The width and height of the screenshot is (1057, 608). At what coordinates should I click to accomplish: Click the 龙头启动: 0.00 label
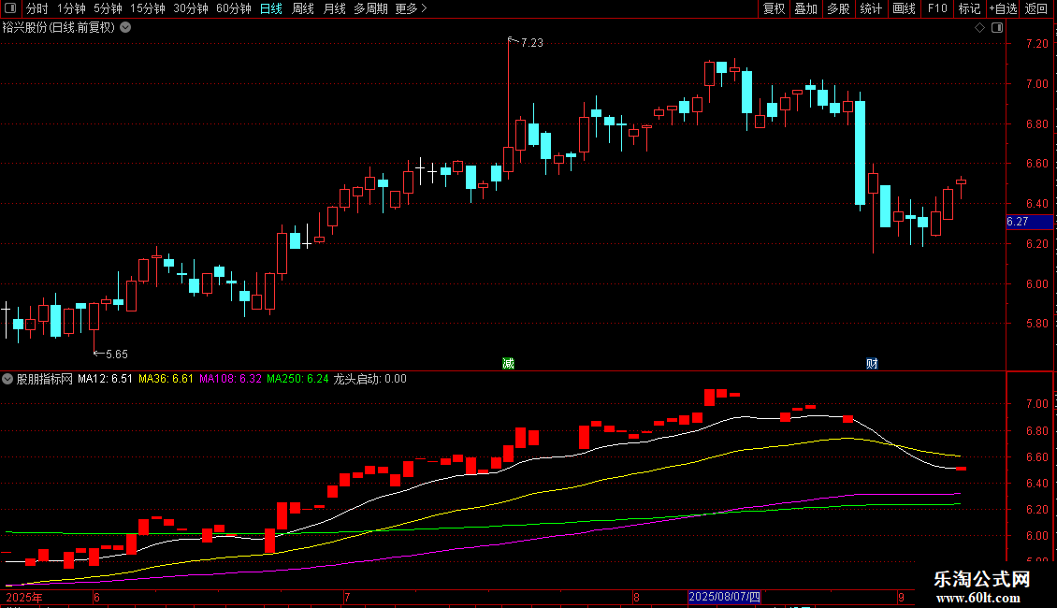(370, 379)
